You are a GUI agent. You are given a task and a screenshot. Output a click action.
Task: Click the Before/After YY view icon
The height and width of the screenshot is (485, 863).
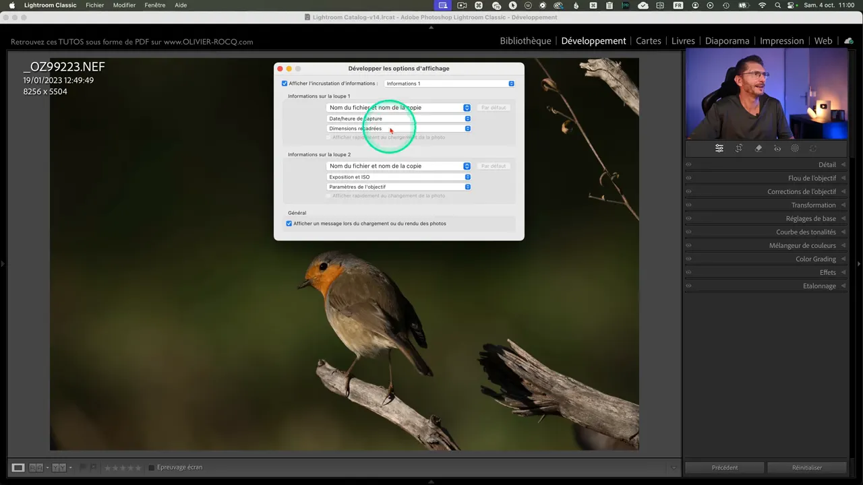coord(59,467)
